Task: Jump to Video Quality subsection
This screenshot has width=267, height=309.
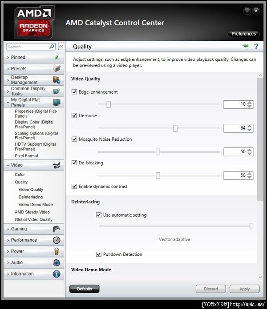Action: click(31, 190)
